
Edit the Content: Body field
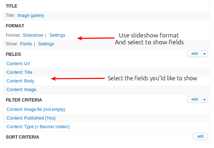(x=20, y=81)
